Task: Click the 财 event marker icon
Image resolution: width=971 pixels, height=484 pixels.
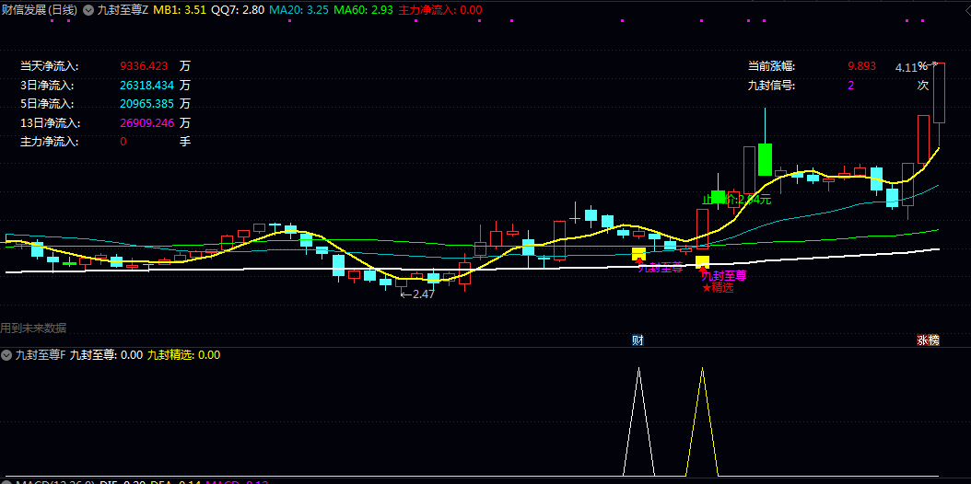Action: pos(637,340)
